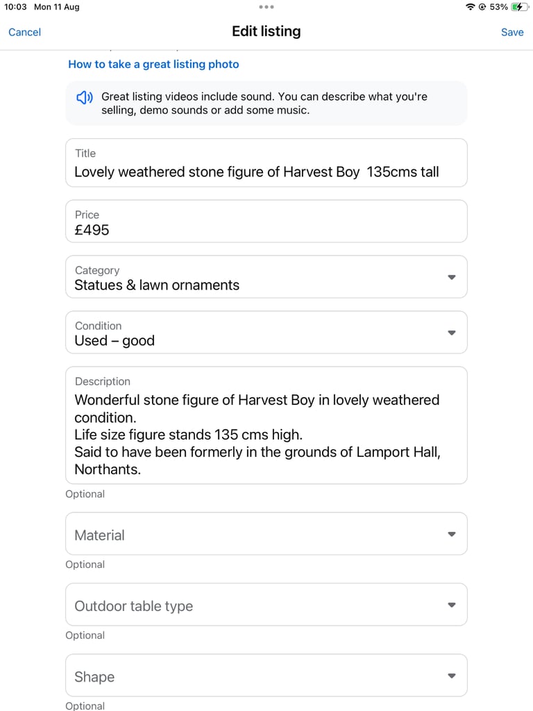Edit the Title field text
Image resolution: width=533 pixels, height=711 pixels.
[266, 162]
